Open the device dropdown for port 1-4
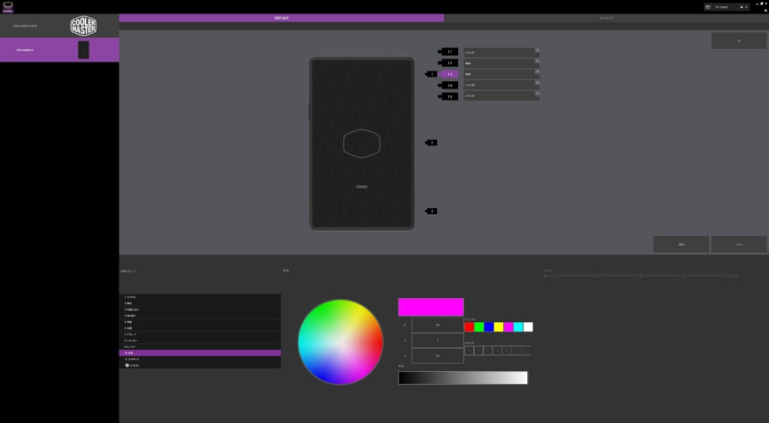This screenshot has height=423, width=769. (x=501, y=85)
